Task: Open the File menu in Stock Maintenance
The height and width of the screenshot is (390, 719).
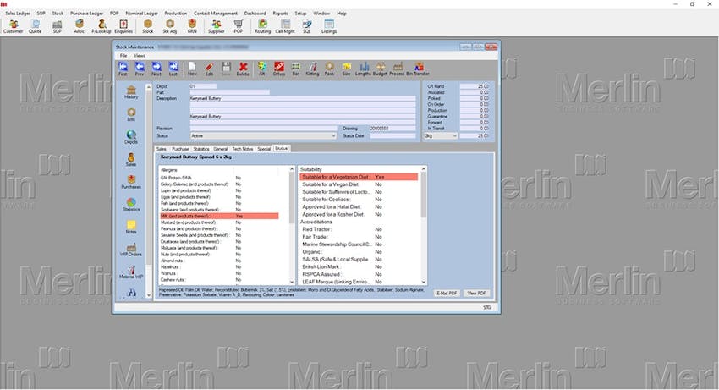Action: 123,56
